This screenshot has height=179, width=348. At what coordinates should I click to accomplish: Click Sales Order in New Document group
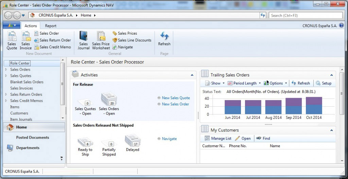pos(47,33)
